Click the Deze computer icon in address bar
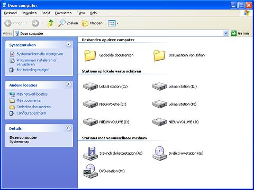 coord(17,33)
